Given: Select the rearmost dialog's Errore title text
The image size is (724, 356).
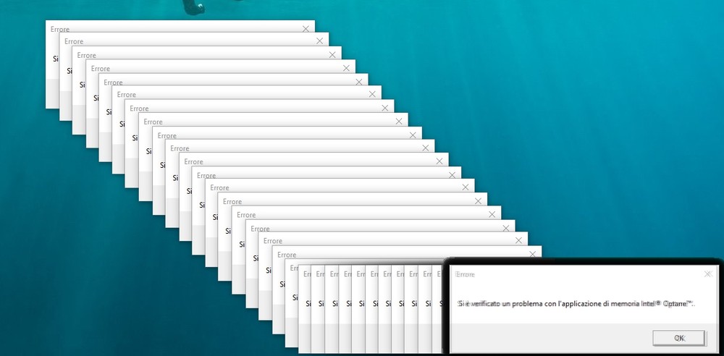Looking at the screenshot, I should 61,29.
